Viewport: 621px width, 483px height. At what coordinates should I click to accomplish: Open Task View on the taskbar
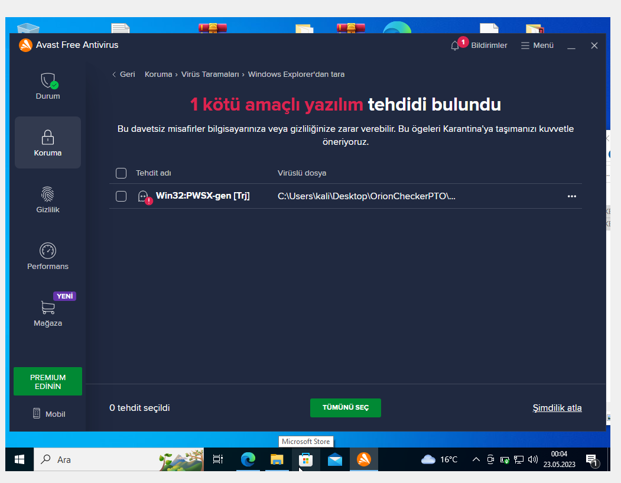[218, 459]
